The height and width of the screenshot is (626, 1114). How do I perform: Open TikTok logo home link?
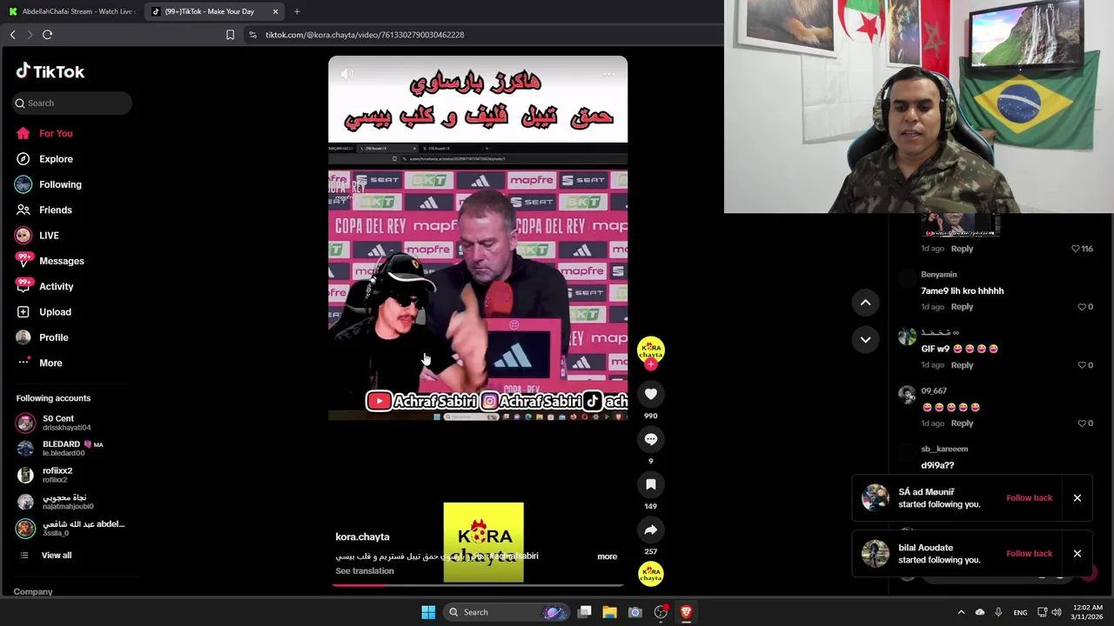coord(50,71)
